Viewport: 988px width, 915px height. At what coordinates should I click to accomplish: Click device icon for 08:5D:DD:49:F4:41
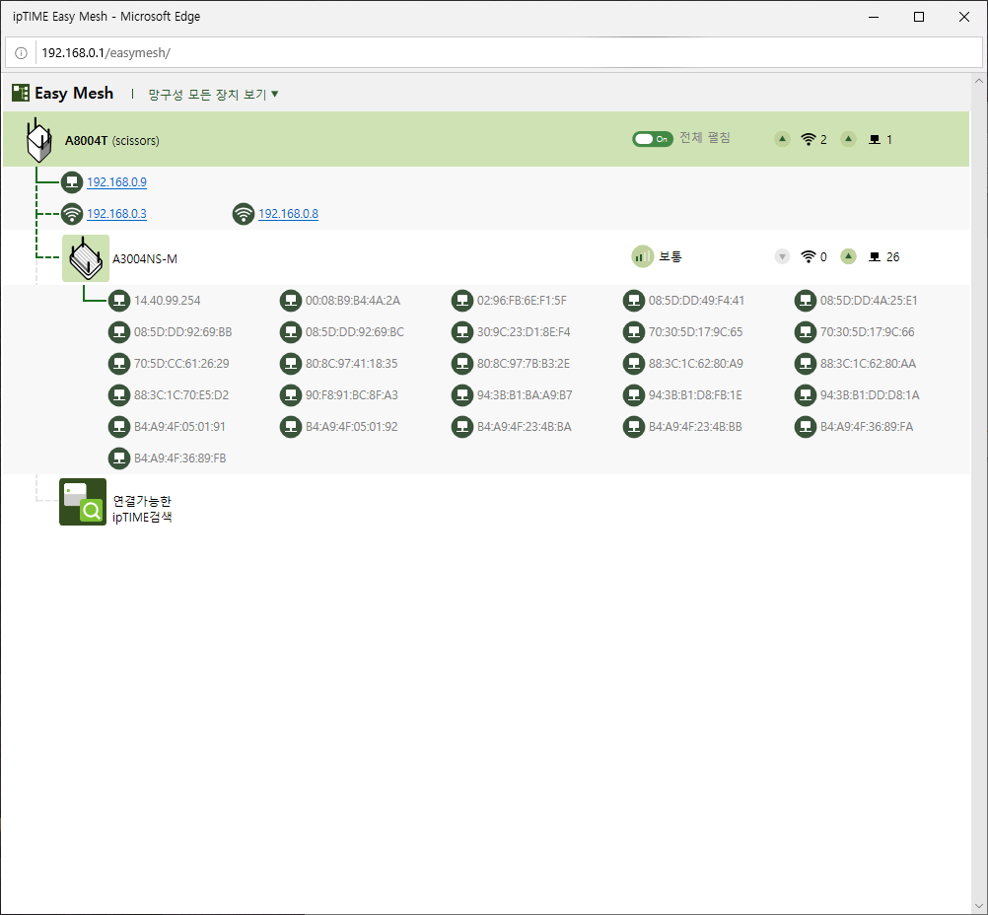pyautogui.click(x=634, y=301)
